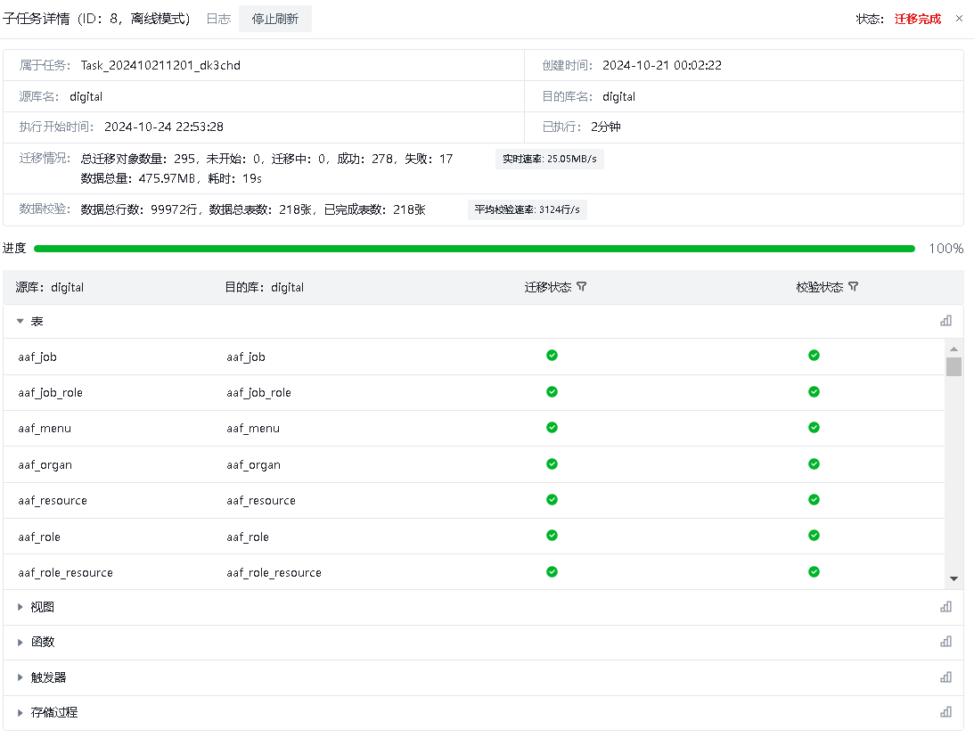974x738 pixels.
Task: Click the 已执行 2分钟 value
Action: [x=606, y=127]
